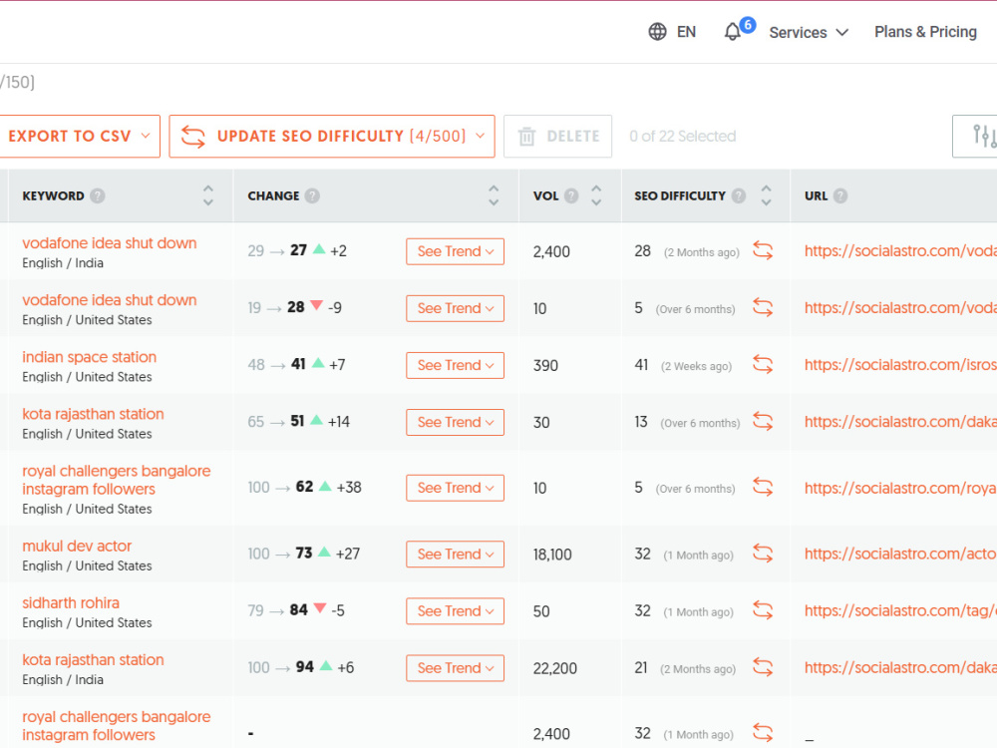
Task: Expand See Trend for vodafone idea United States
Action: pyautogui.click(x=456, y=308)
